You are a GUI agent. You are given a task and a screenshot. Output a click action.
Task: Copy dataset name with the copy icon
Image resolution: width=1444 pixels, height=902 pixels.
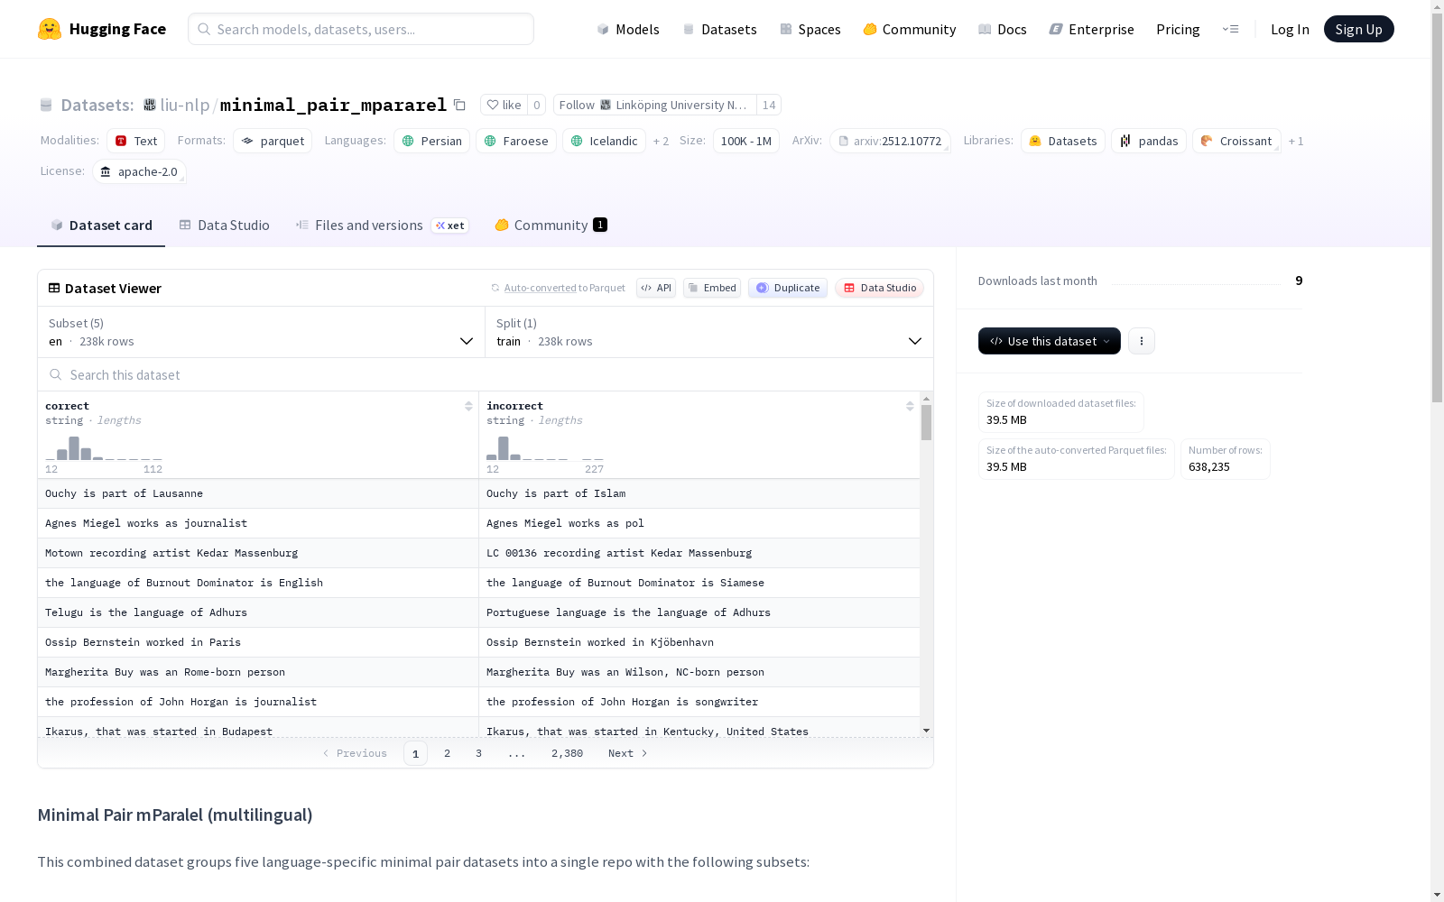point(459,106)
